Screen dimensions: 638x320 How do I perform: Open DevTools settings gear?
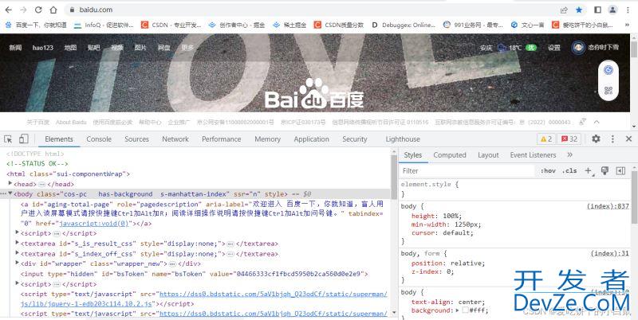point(596,139)
